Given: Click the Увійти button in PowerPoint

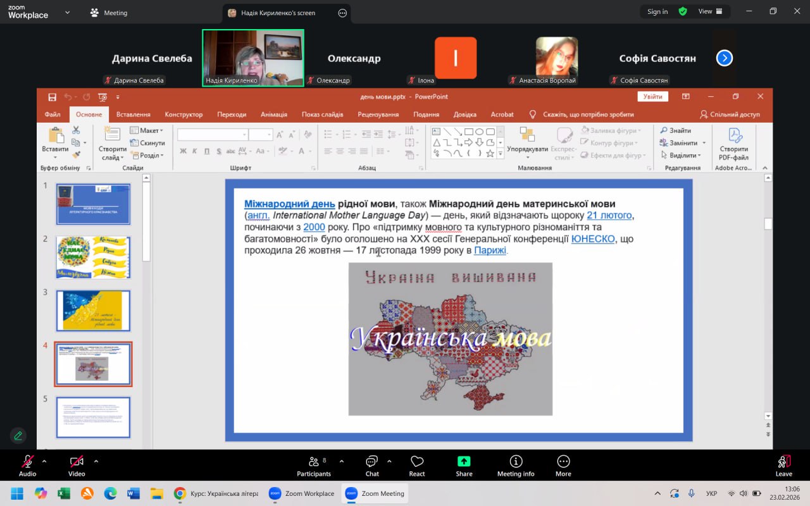Looking at the screenshot, I should (x=652, y=97).
